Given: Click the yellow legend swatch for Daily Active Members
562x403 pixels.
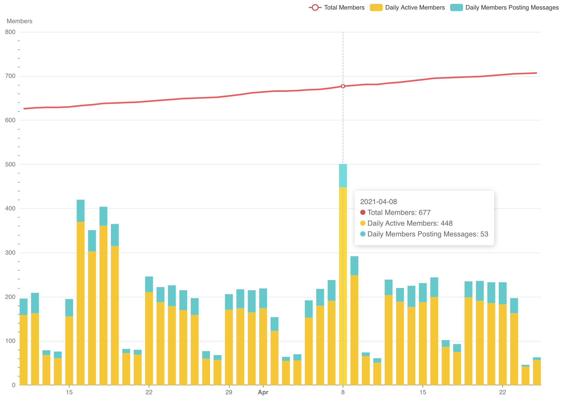Looking at the screenshot, I should pyautogui.click(x=376, y=7).
